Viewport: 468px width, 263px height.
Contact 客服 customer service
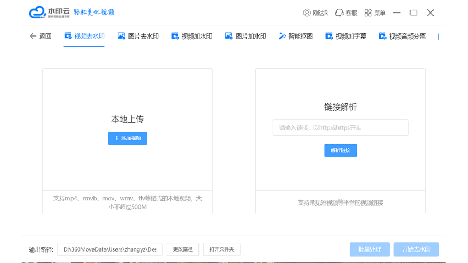(x=346, y=13)
